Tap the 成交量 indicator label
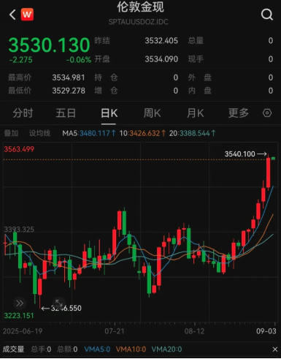The image size is (281, 359). (x=13, y=349)
